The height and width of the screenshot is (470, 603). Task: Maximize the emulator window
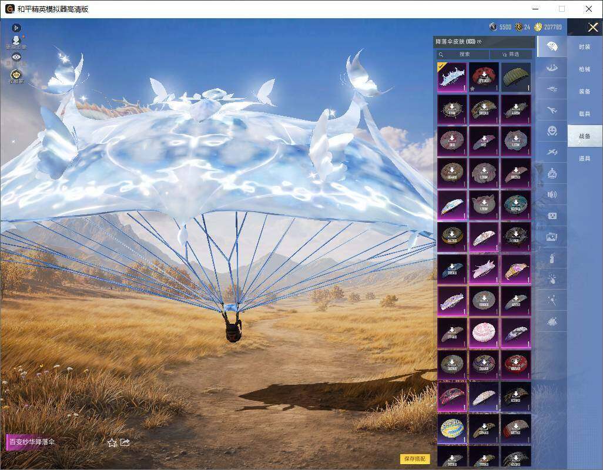click(562, 9)
